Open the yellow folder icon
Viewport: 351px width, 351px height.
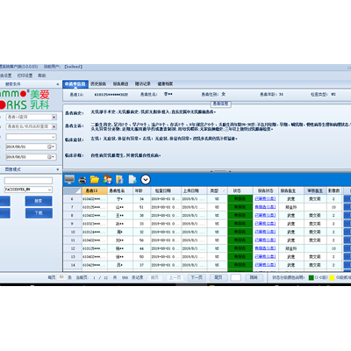(x=95, y=179)
